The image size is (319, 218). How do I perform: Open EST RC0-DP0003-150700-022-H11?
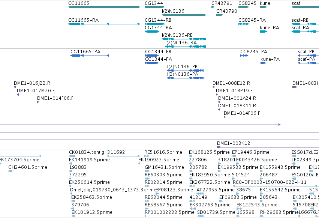click(270, 182)
